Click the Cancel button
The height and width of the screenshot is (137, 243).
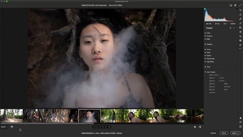tap(213, 133)
